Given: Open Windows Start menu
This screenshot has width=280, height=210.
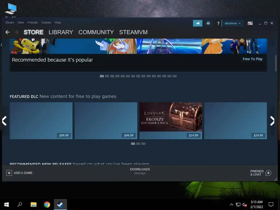Looking at the screenshot, I should pos(7,205).
